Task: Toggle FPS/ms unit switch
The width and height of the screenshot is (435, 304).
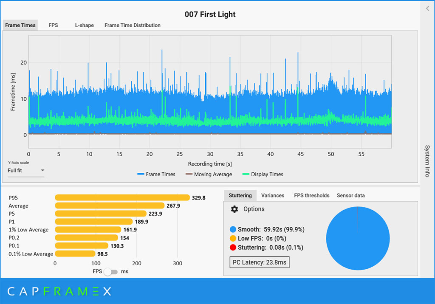Action: 111,272
